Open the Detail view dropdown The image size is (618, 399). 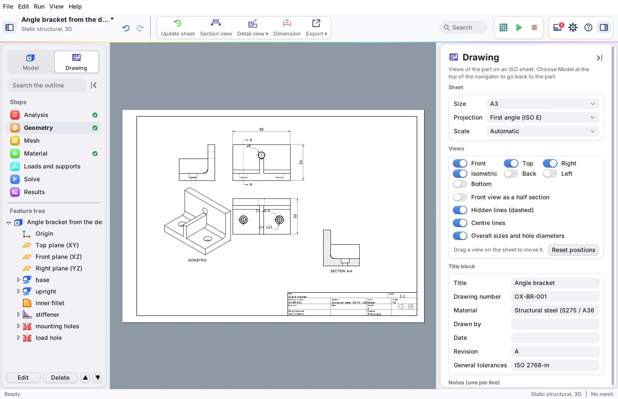click(253, 28)
